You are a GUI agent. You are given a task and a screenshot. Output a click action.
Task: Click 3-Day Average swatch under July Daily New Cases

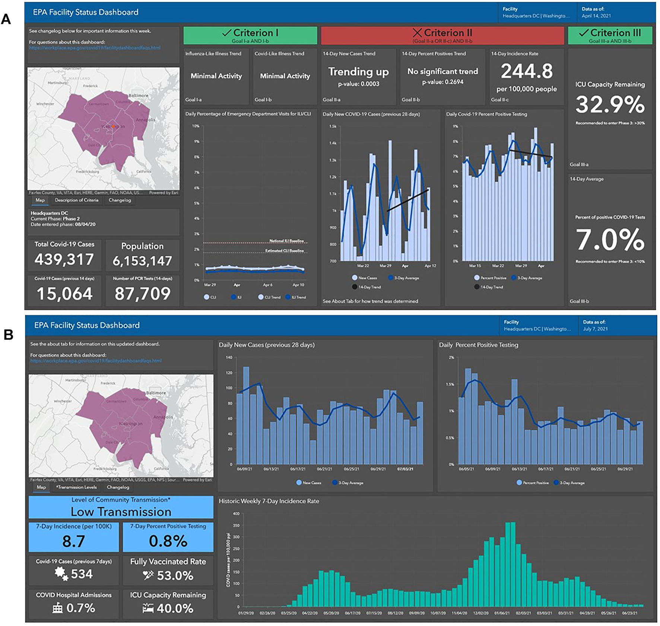coord(335,482)
